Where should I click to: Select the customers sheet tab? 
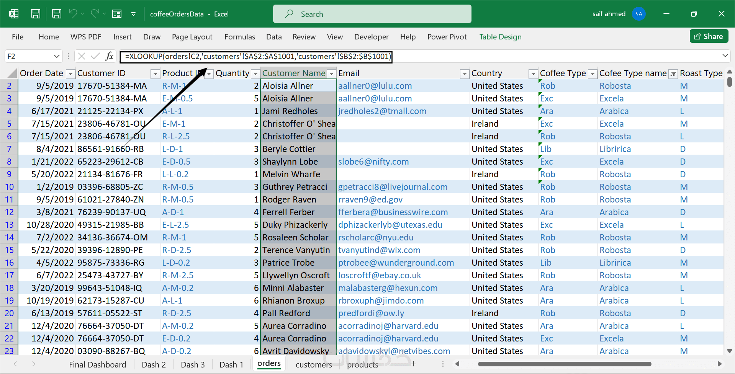pos(314,364)
